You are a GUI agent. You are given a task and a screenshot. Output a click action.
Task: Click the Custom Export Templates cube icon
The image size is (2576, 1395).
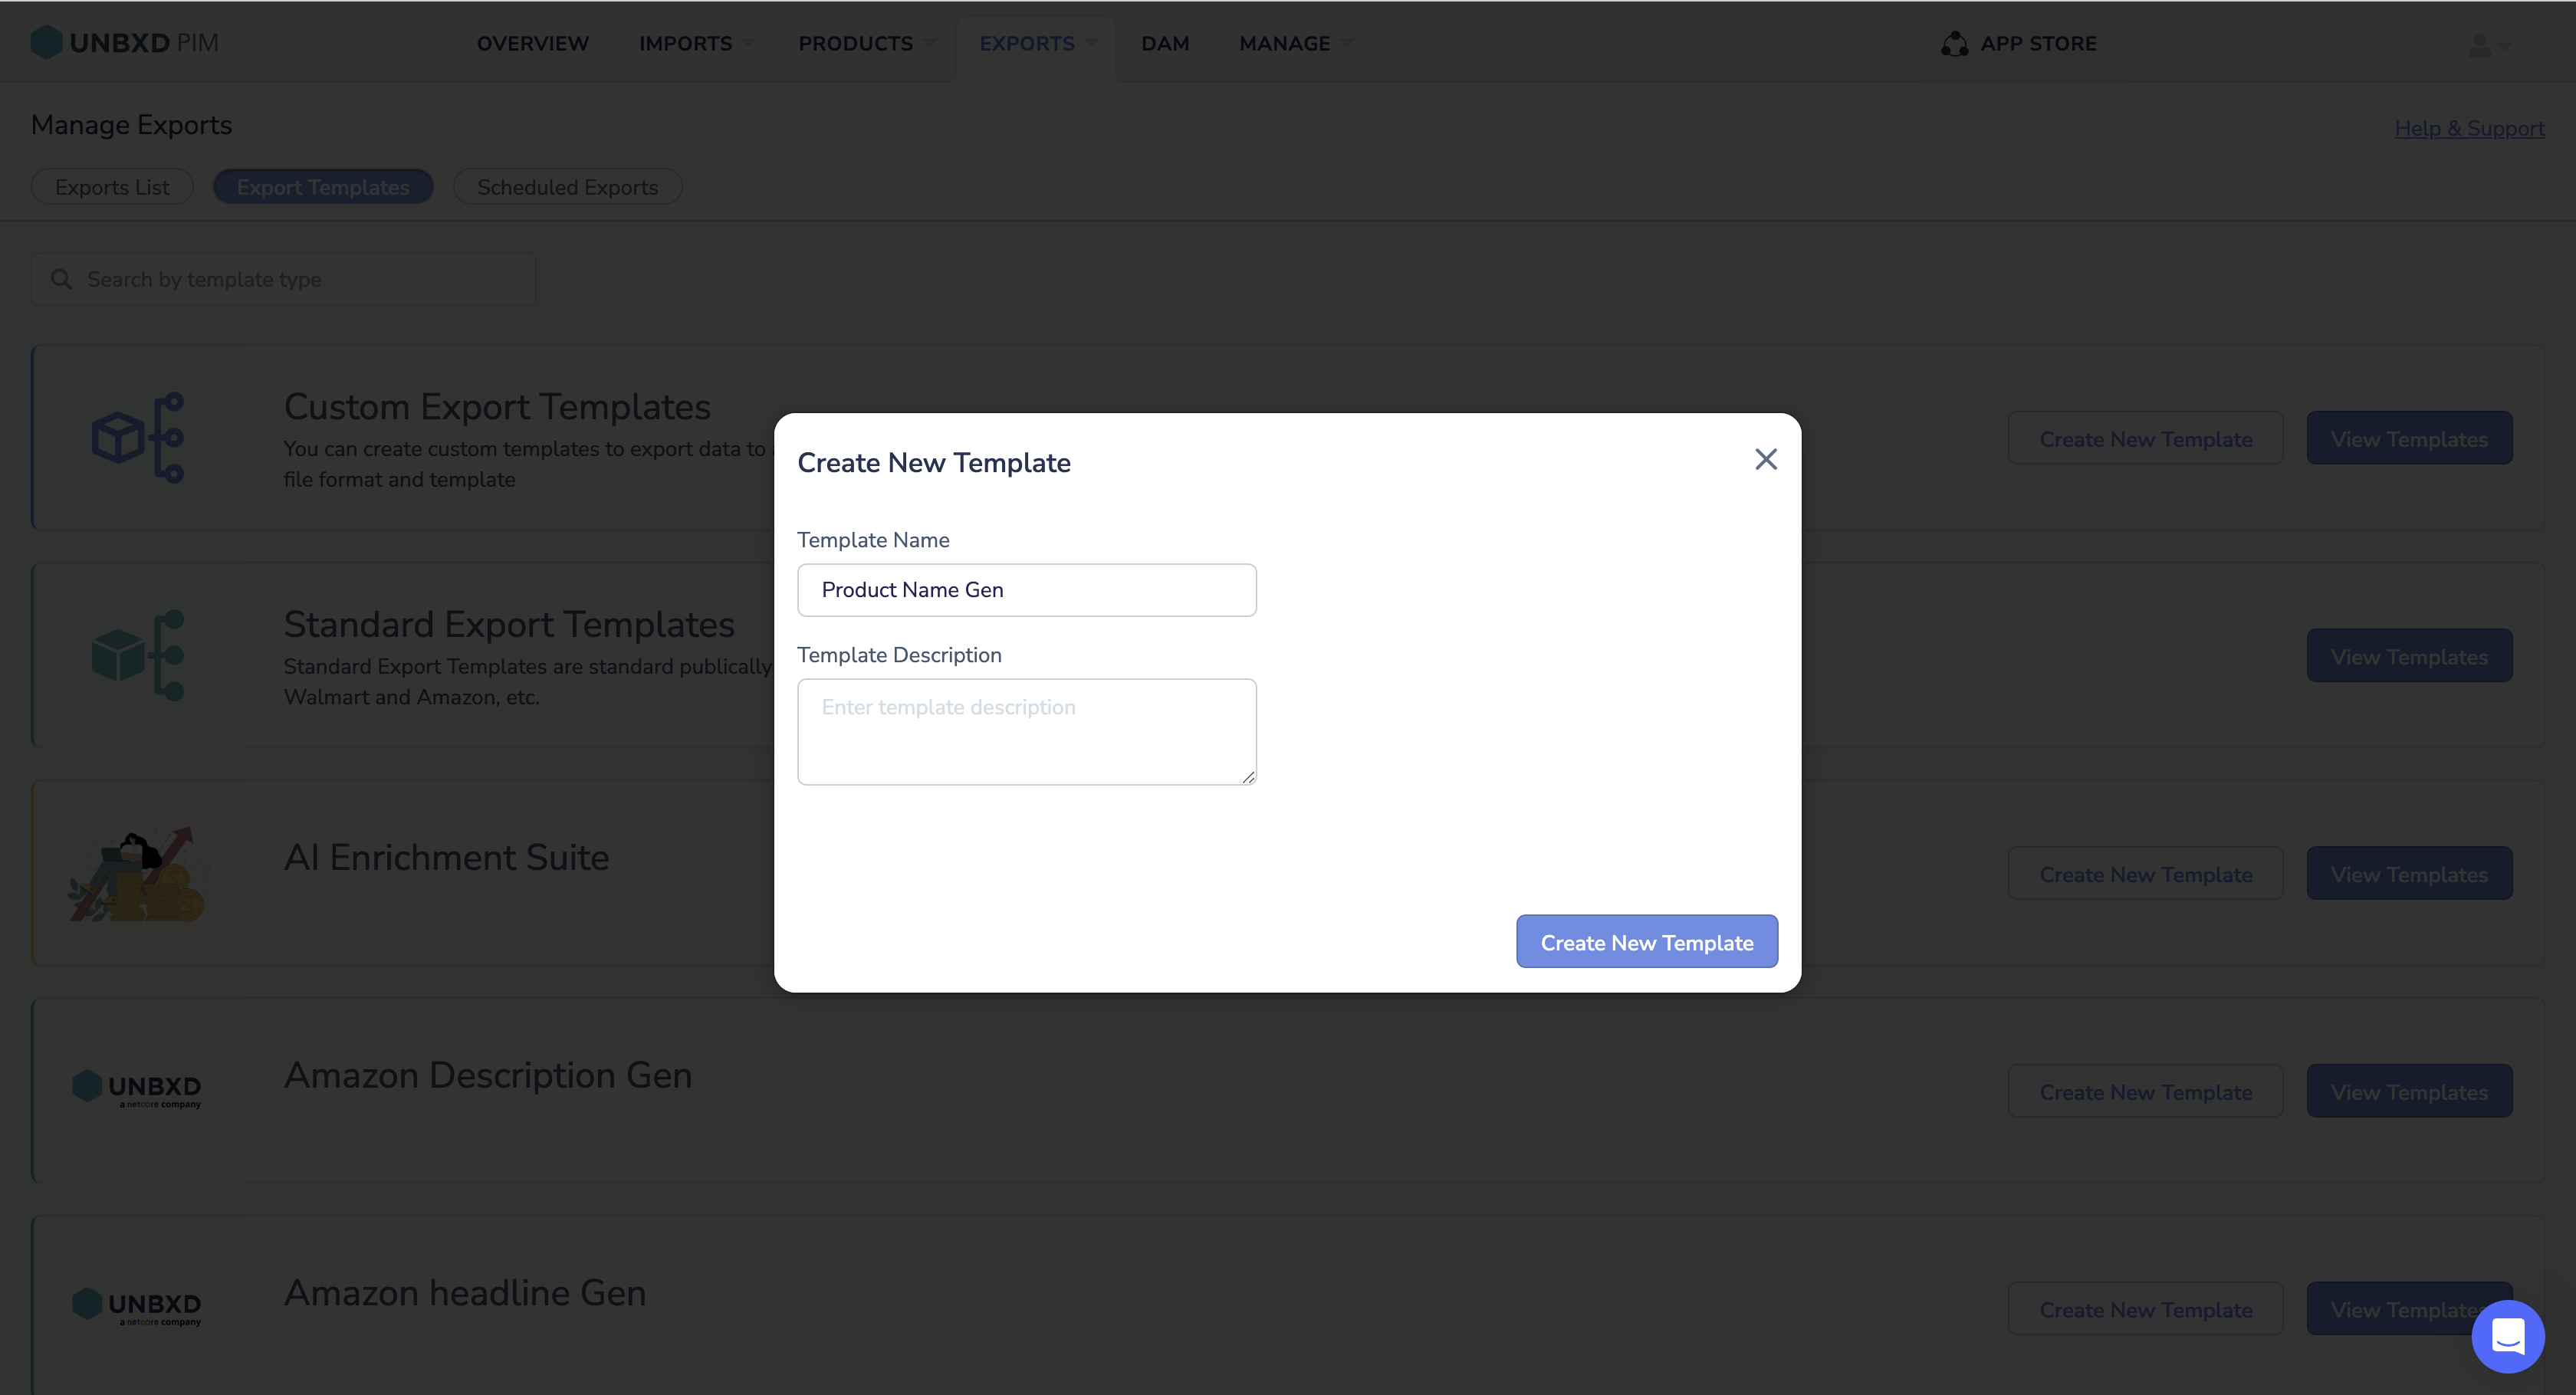click(138, 438)
